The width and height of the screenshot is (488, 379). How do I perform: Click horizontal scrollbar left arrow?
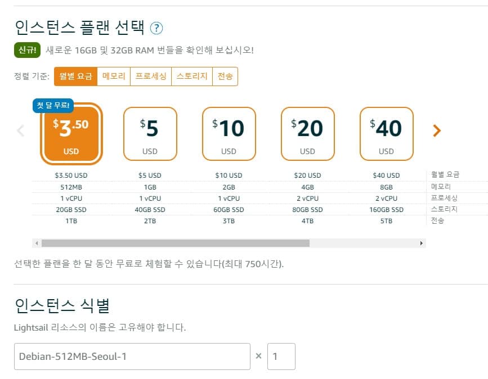tap(37, 243)
